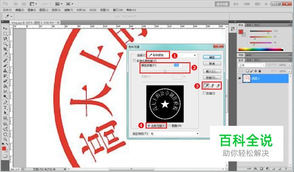Select the Hand tool

[x=5, y=134]
